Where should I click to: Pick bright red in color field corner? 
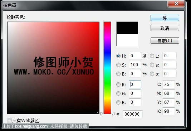98,23
